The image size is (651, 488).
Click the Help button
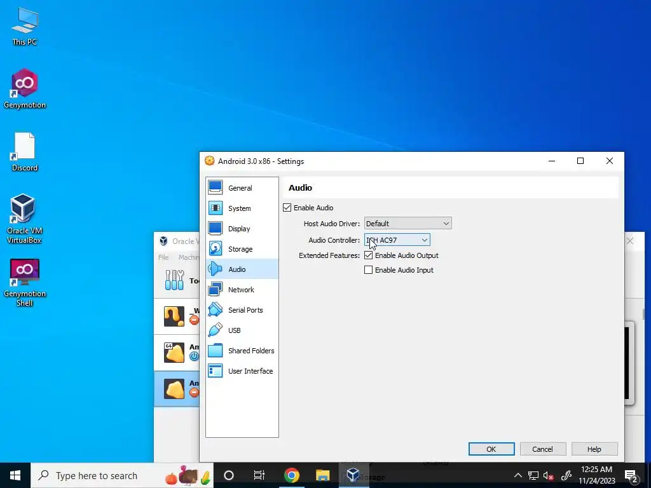[x=594, y=449]
